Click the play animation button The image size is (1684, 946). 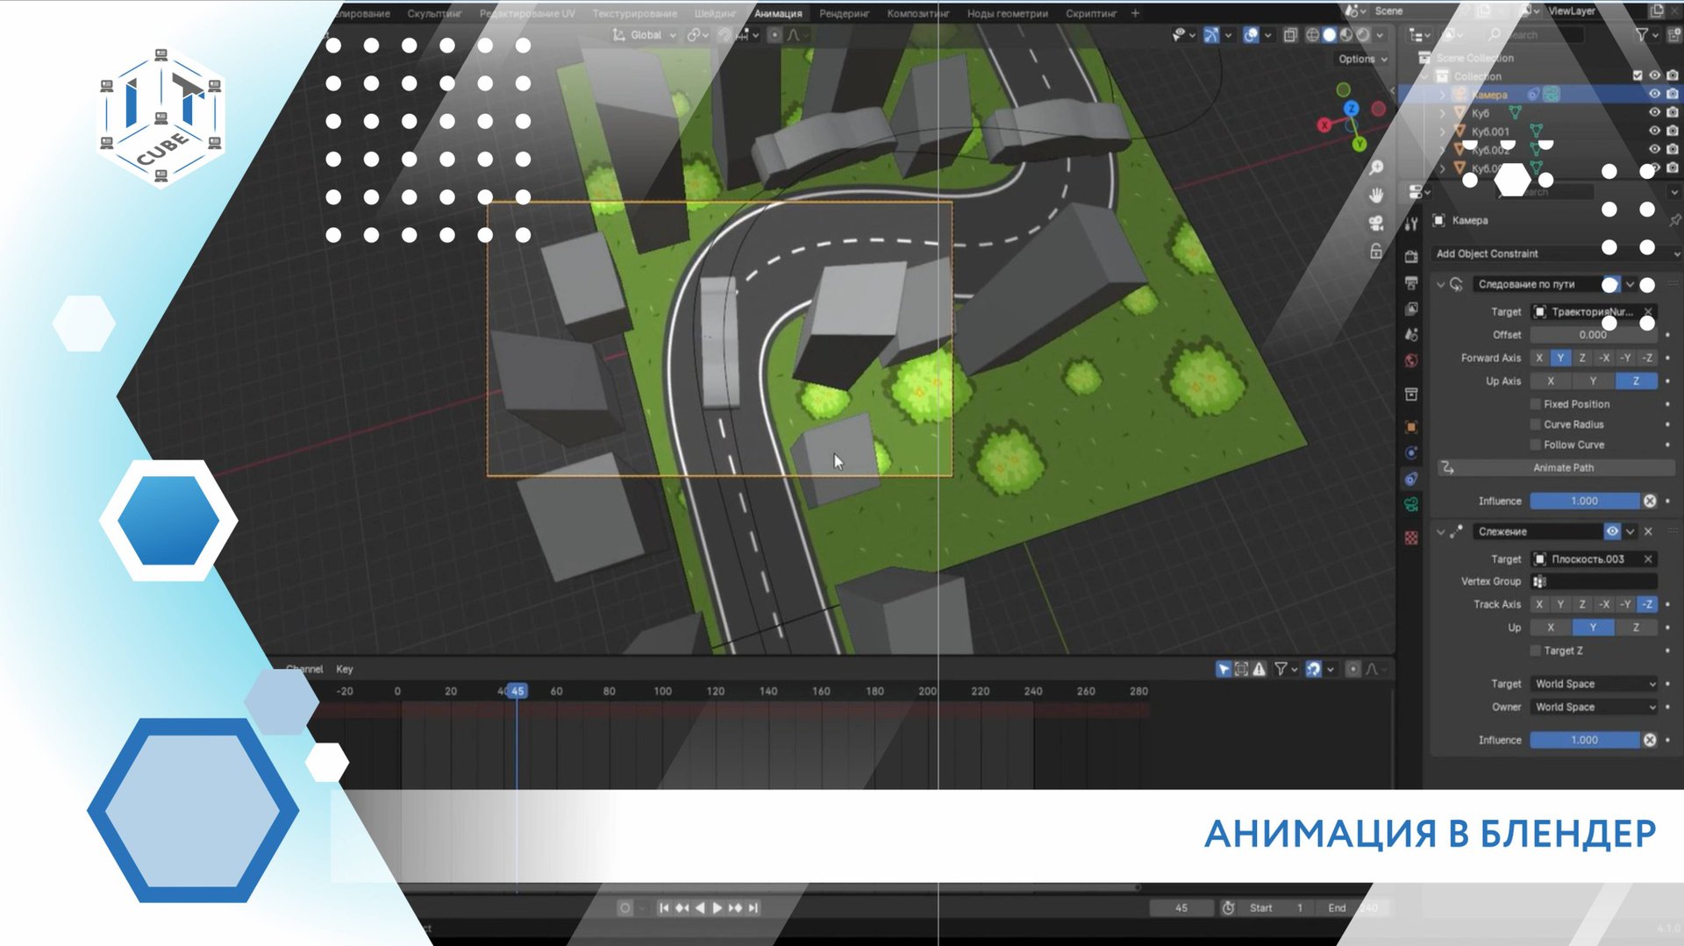717,908
